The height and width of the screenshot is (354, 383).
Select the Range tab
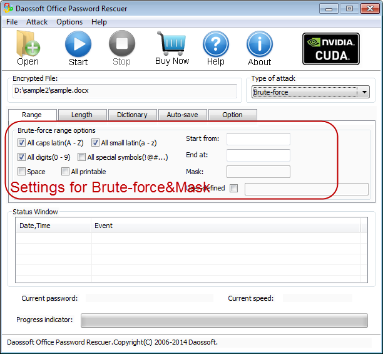coord(32,115)
